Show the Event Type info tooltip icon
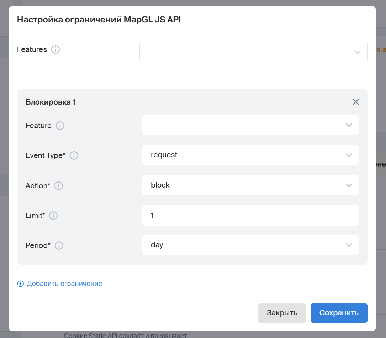The height and width of the screenshot is (338, 386). coord(74,155)
